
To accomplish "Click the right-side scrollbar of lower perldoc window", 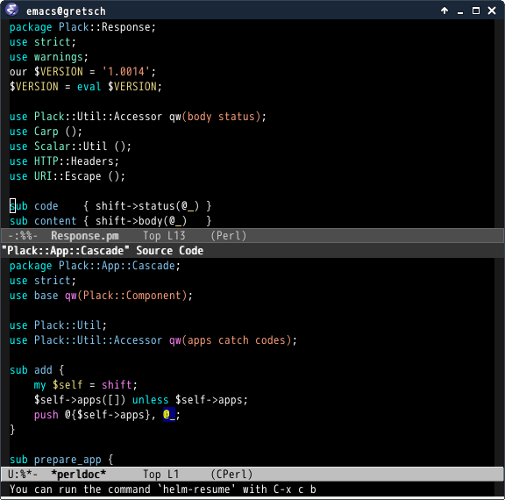I will [499, 362].
